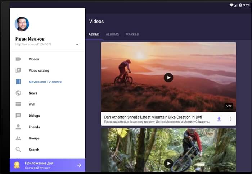
Task: Open three-dot menu for Dan Atherton video
Action: pos(230,119)
